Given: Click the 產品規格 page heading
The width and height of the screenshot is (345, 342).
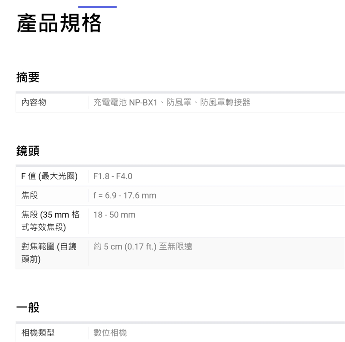Looking at the screenshot, I should click(x=59, y=23).
